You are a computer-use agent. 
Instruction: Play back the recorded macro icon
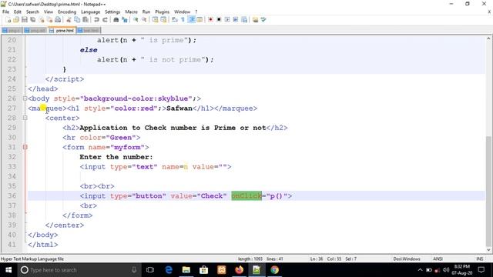tap(227, 20)
